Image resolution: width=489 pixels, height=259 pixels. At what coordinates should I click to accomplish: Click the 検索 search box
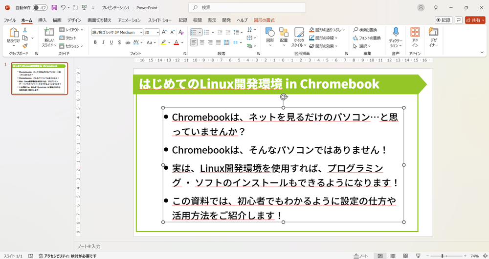click(x=247, y=7)
